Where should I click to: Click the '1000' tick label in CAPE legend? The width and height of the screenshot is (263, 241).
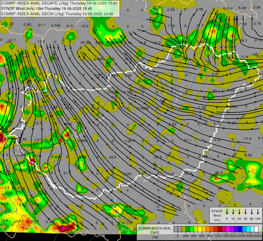[x=218, y=236]
